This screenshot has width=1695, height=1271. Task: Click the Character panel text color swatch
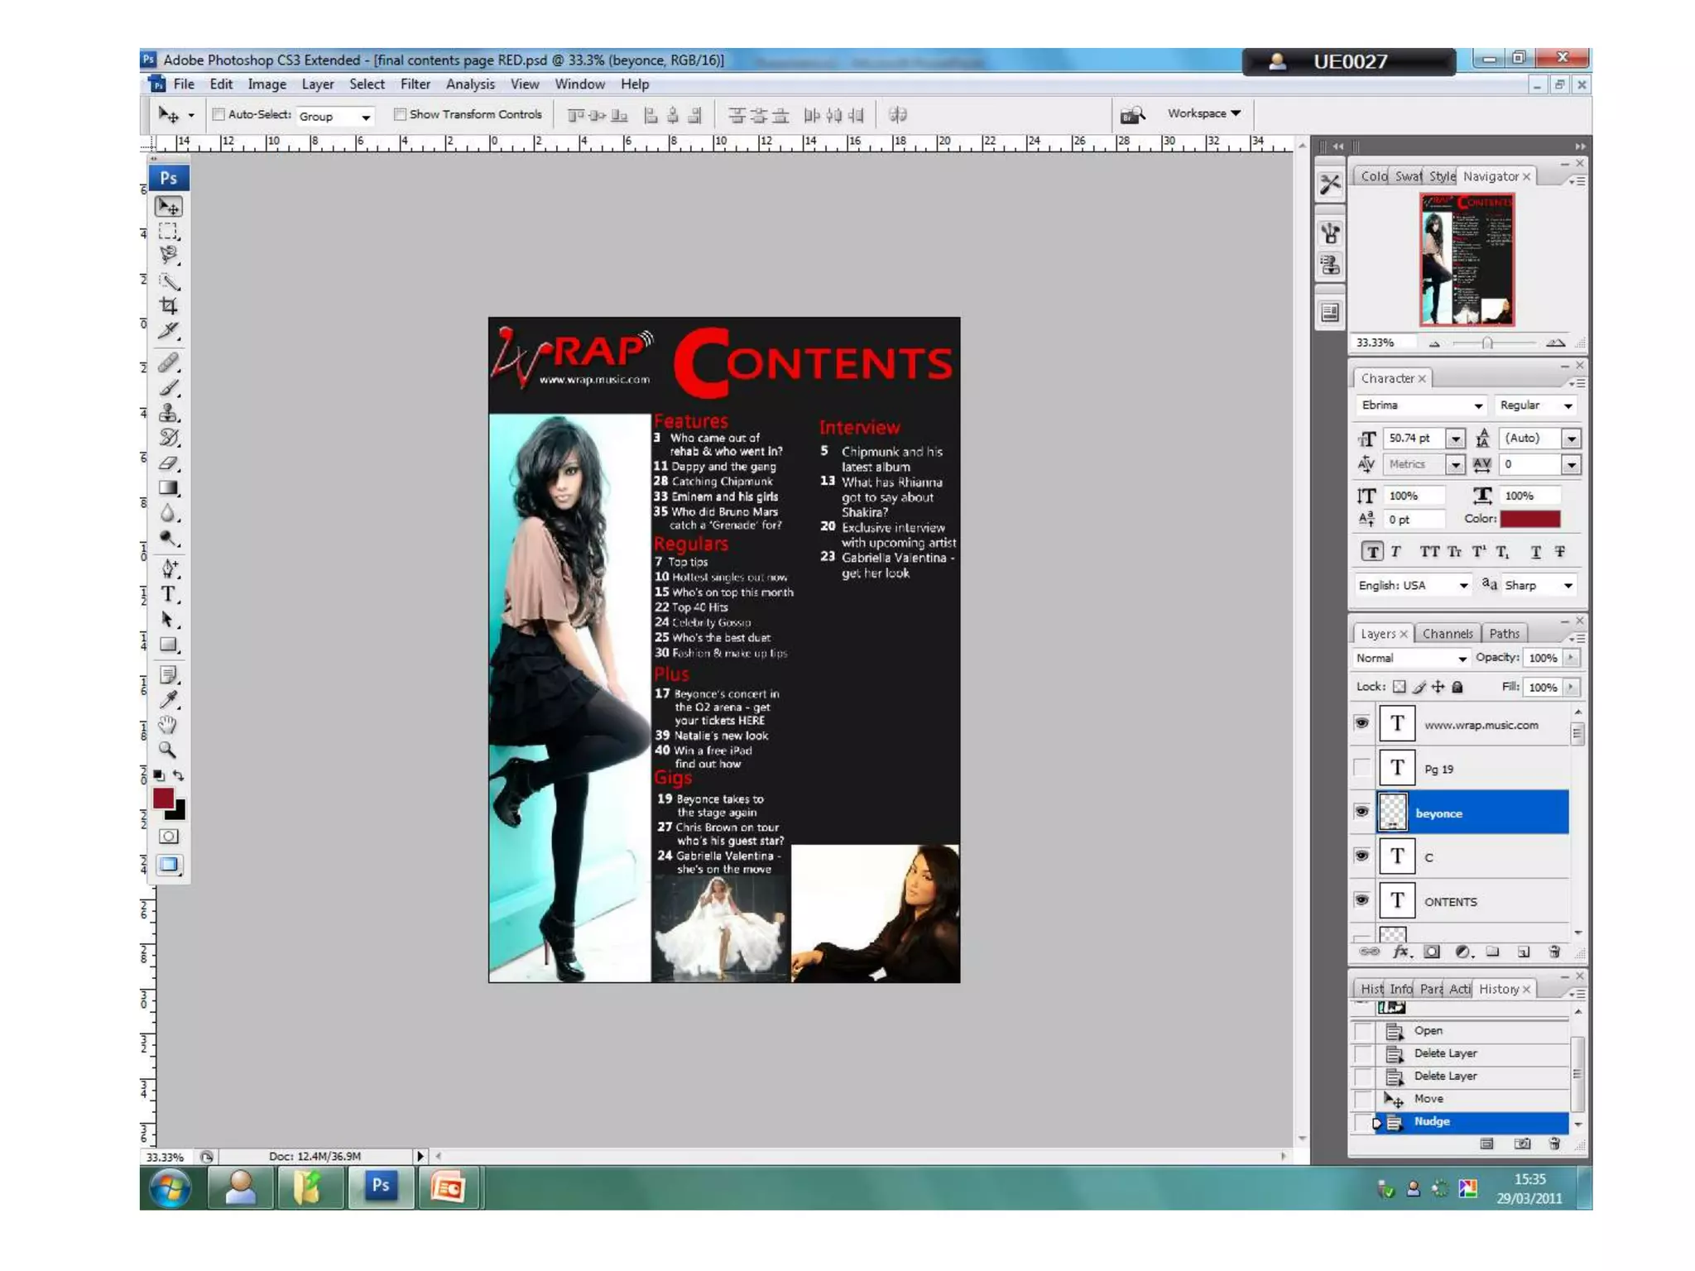tap(1530, 519)
